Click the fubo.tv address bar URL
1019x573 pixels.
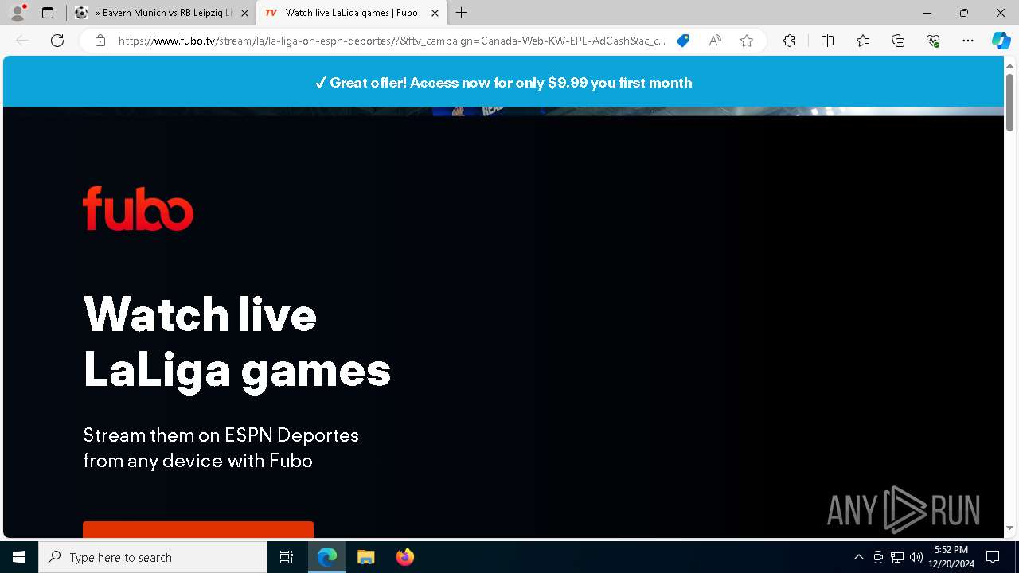pyautogui.click(x=391, y=41)
